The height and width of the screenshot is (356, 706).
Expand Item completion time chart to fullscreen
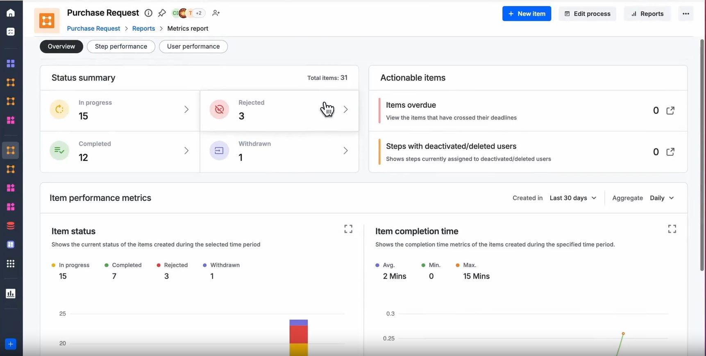tap(672, 229)
